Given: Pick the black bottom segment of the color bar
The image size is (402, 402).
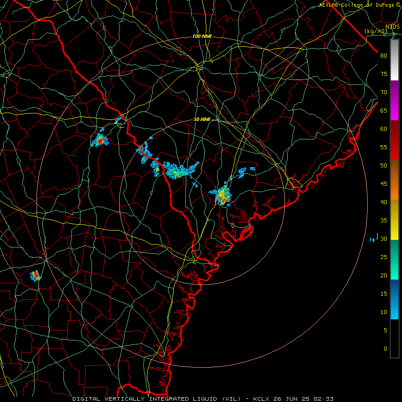Looking at the screenshot, I should [394, 339].
